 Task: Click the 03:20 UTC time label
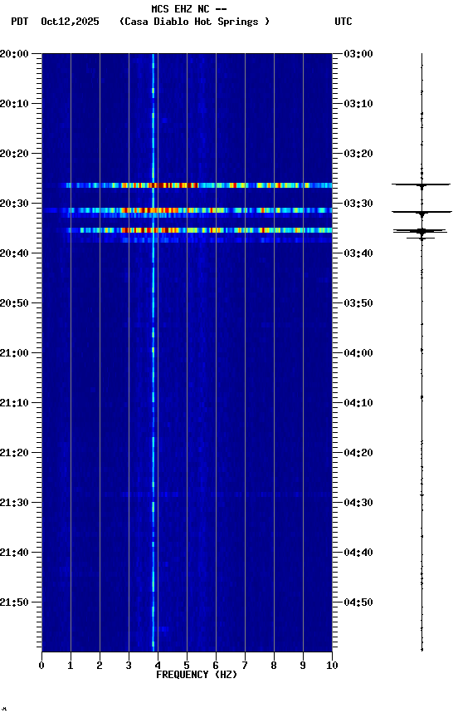click(x=358, y=154)
